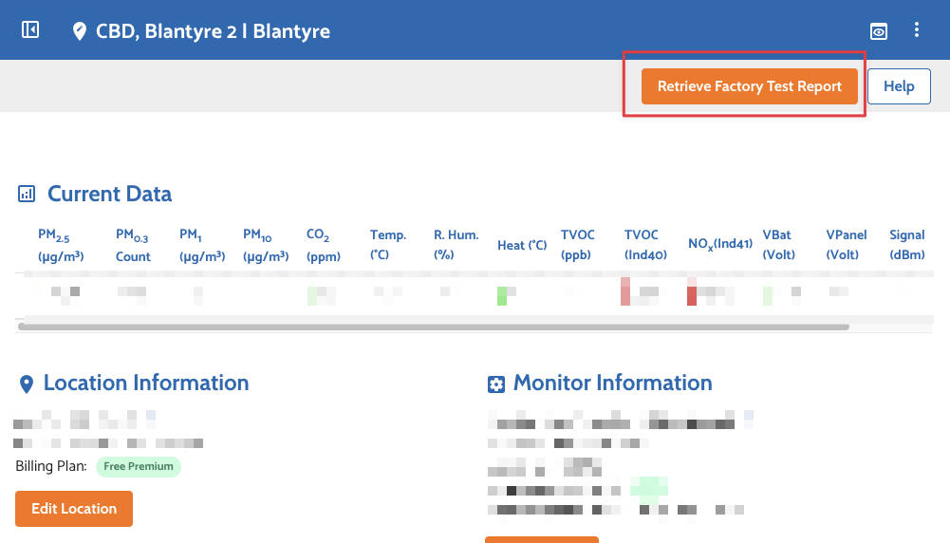Select the Signal (dBm) column header
The width and height of the screenshot is (950, 543).
906,245
